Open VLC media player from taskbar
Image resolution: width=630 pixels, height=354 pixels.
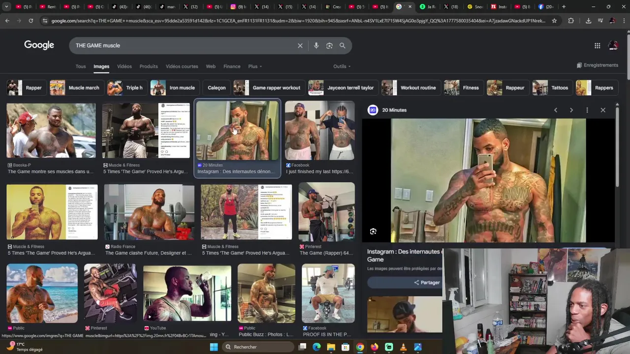[403, 347]
